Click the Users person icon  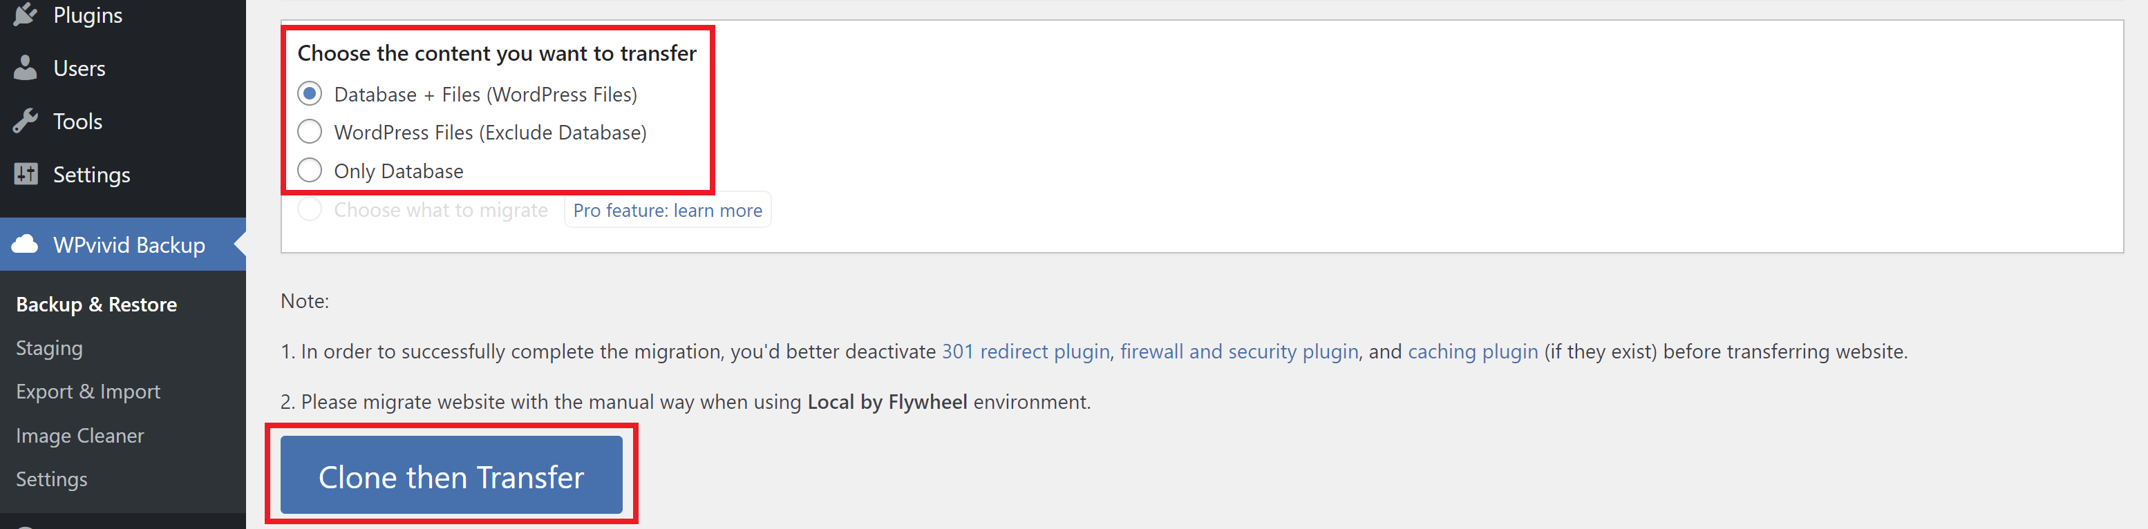click(25, 68)
